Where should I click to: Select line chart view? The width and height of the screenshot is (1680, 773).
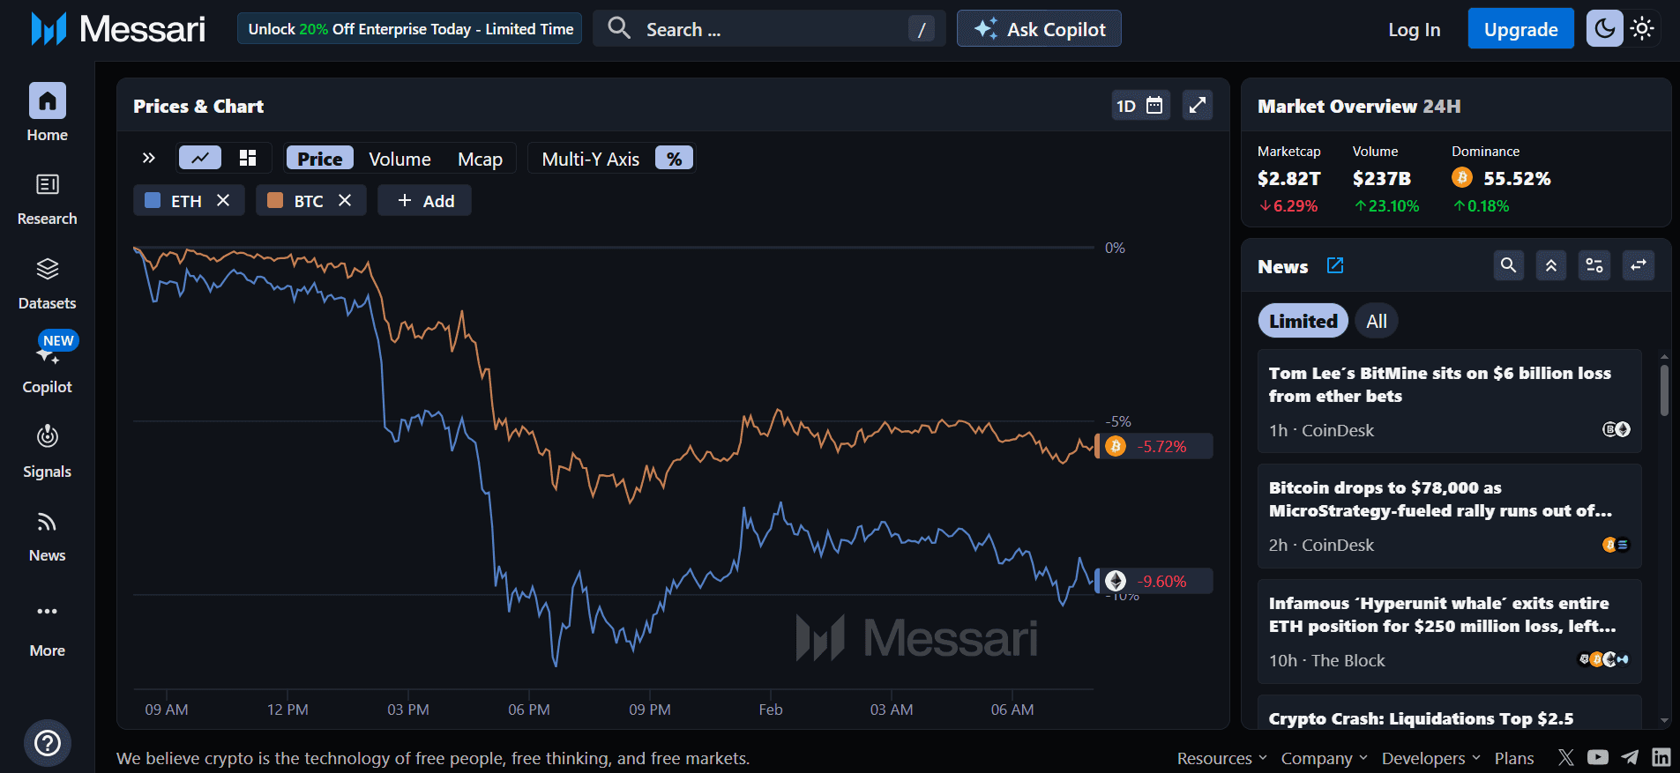200,158
